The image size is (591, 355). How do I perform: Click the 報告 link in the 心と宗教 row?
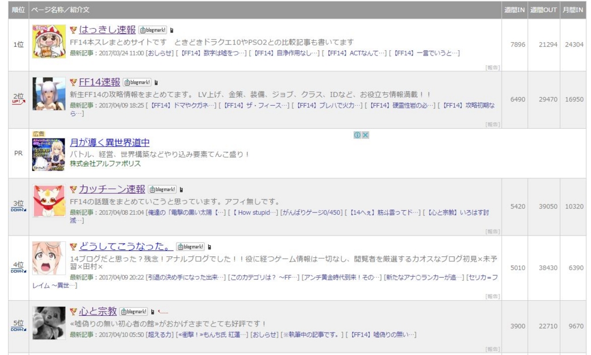pos(493,349)
